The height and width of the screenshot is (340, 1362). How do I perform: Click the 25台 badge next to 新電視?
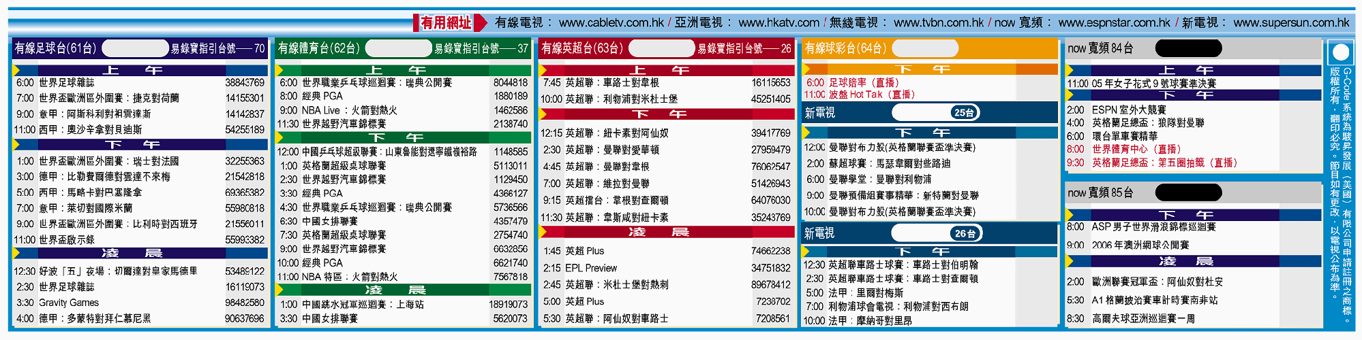click(x=964, y=113)
